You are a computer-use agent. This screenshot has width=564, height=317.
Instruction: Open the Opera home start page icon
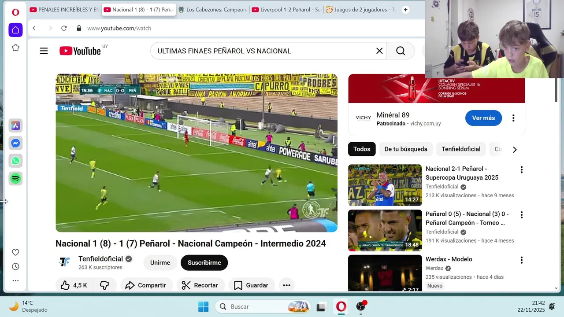click(15, 30)
